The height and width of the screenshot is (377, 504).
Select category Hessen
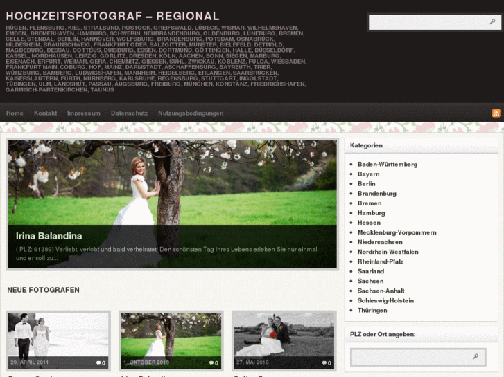[369, 223]
